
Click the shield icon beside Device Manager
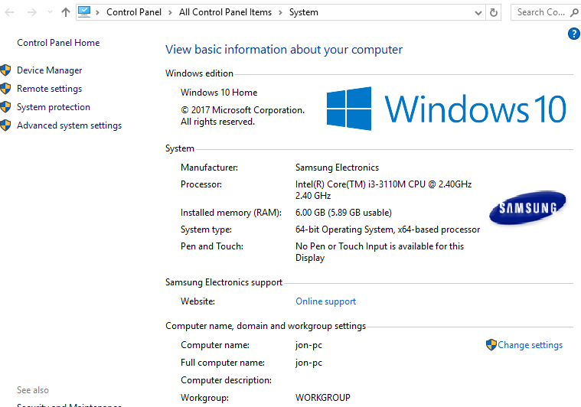[x=5, y=70]
